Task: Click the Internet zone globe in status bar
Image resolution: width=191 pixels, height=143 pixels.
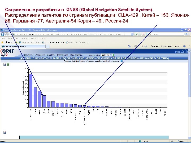Action: coord(140,141)
